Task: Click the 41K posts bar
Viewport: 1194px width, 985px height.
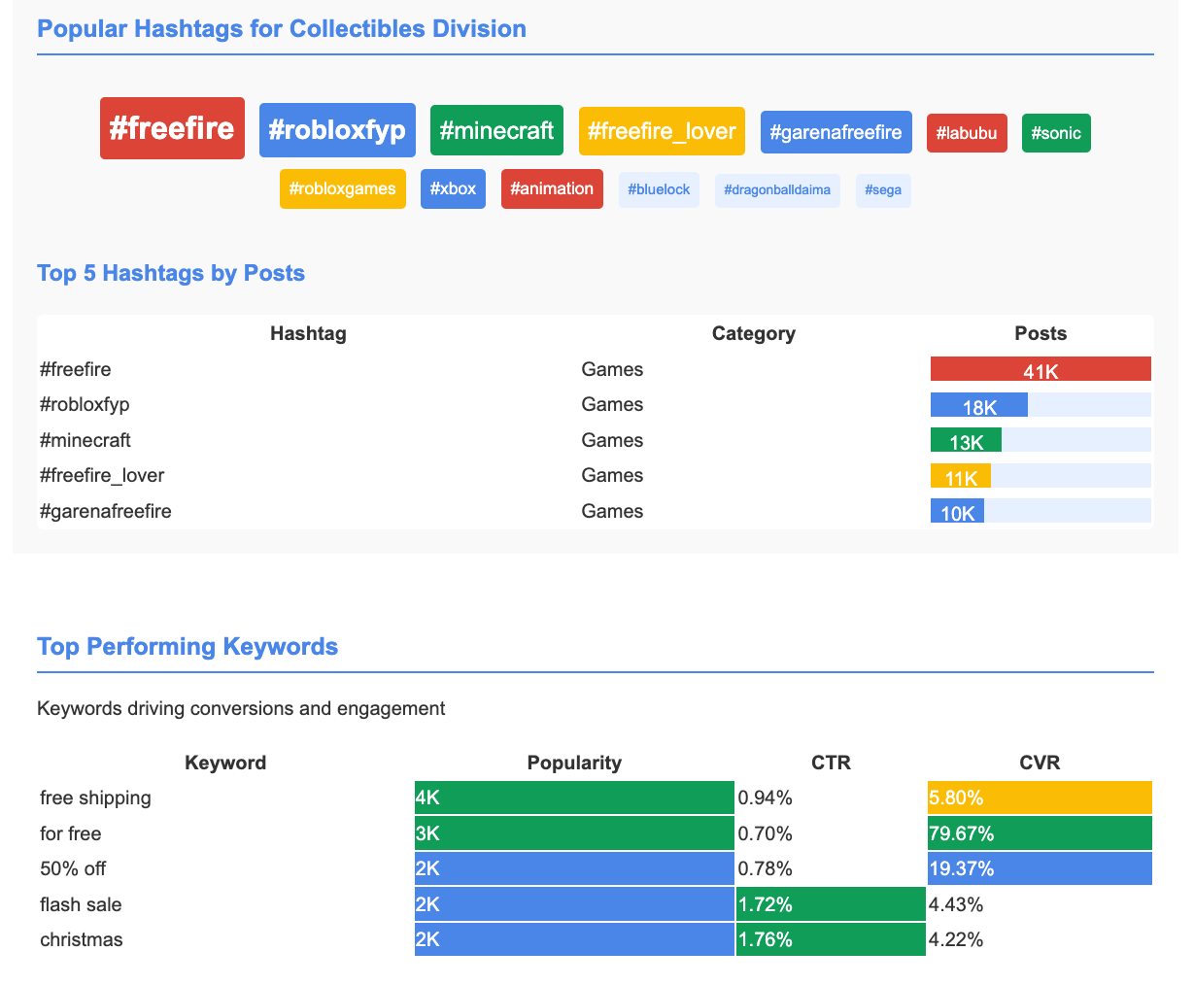Action: point(1040,369)
